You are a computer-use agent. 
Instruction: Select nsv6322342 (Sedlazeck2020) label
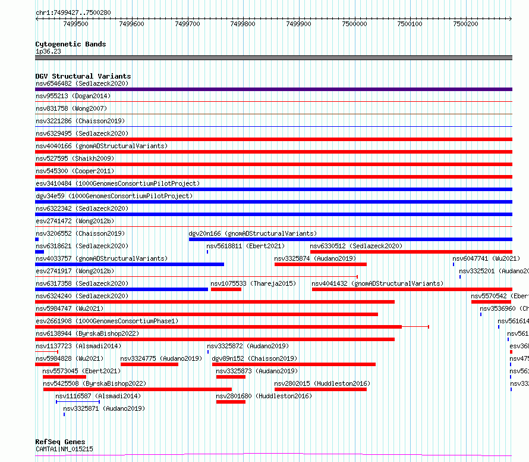pos(82,208)
